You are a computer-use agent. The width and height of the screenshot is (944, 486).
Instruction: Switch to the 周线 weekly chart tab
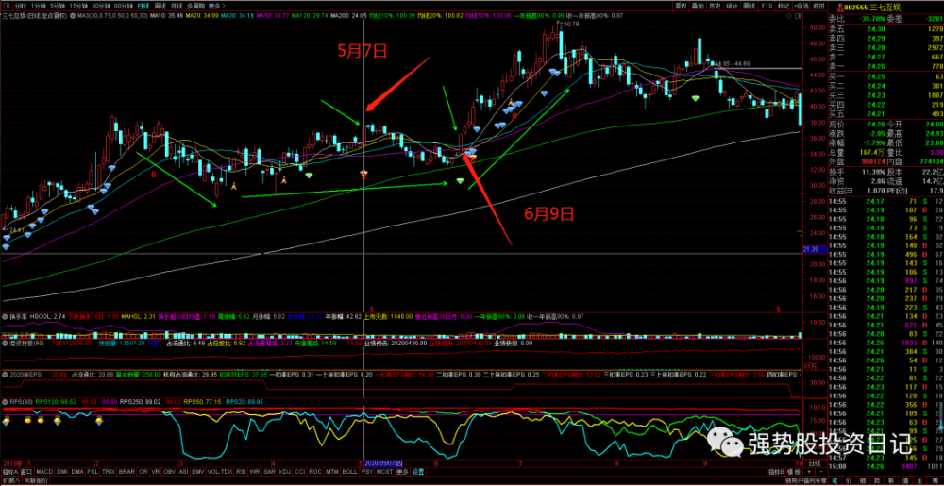tap(157, 6)
